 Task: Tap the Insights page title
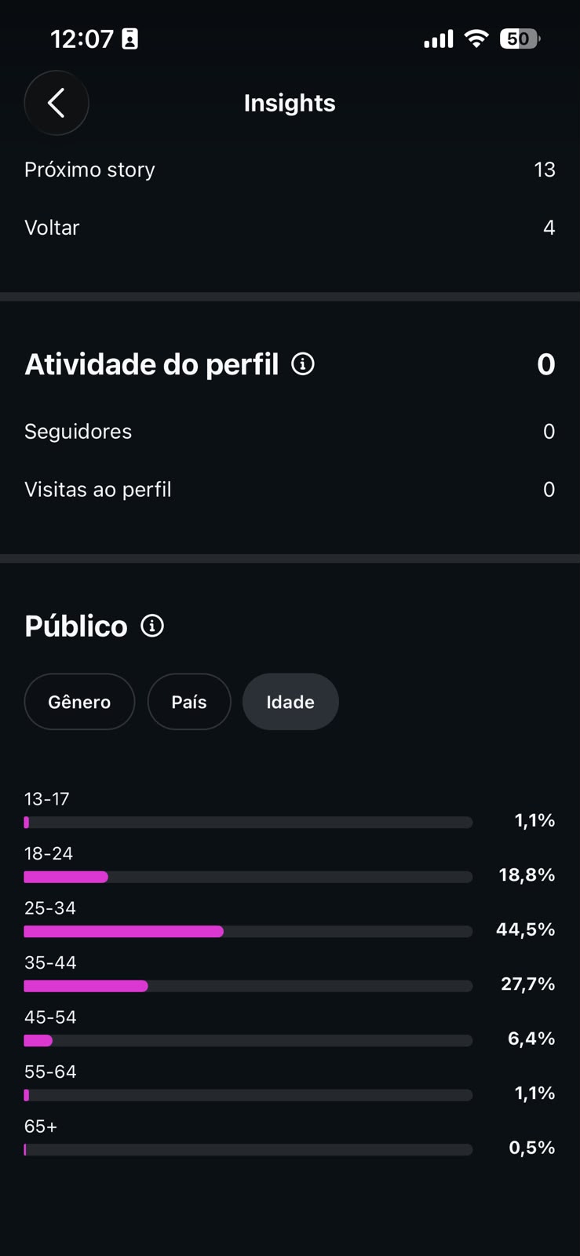290,103
